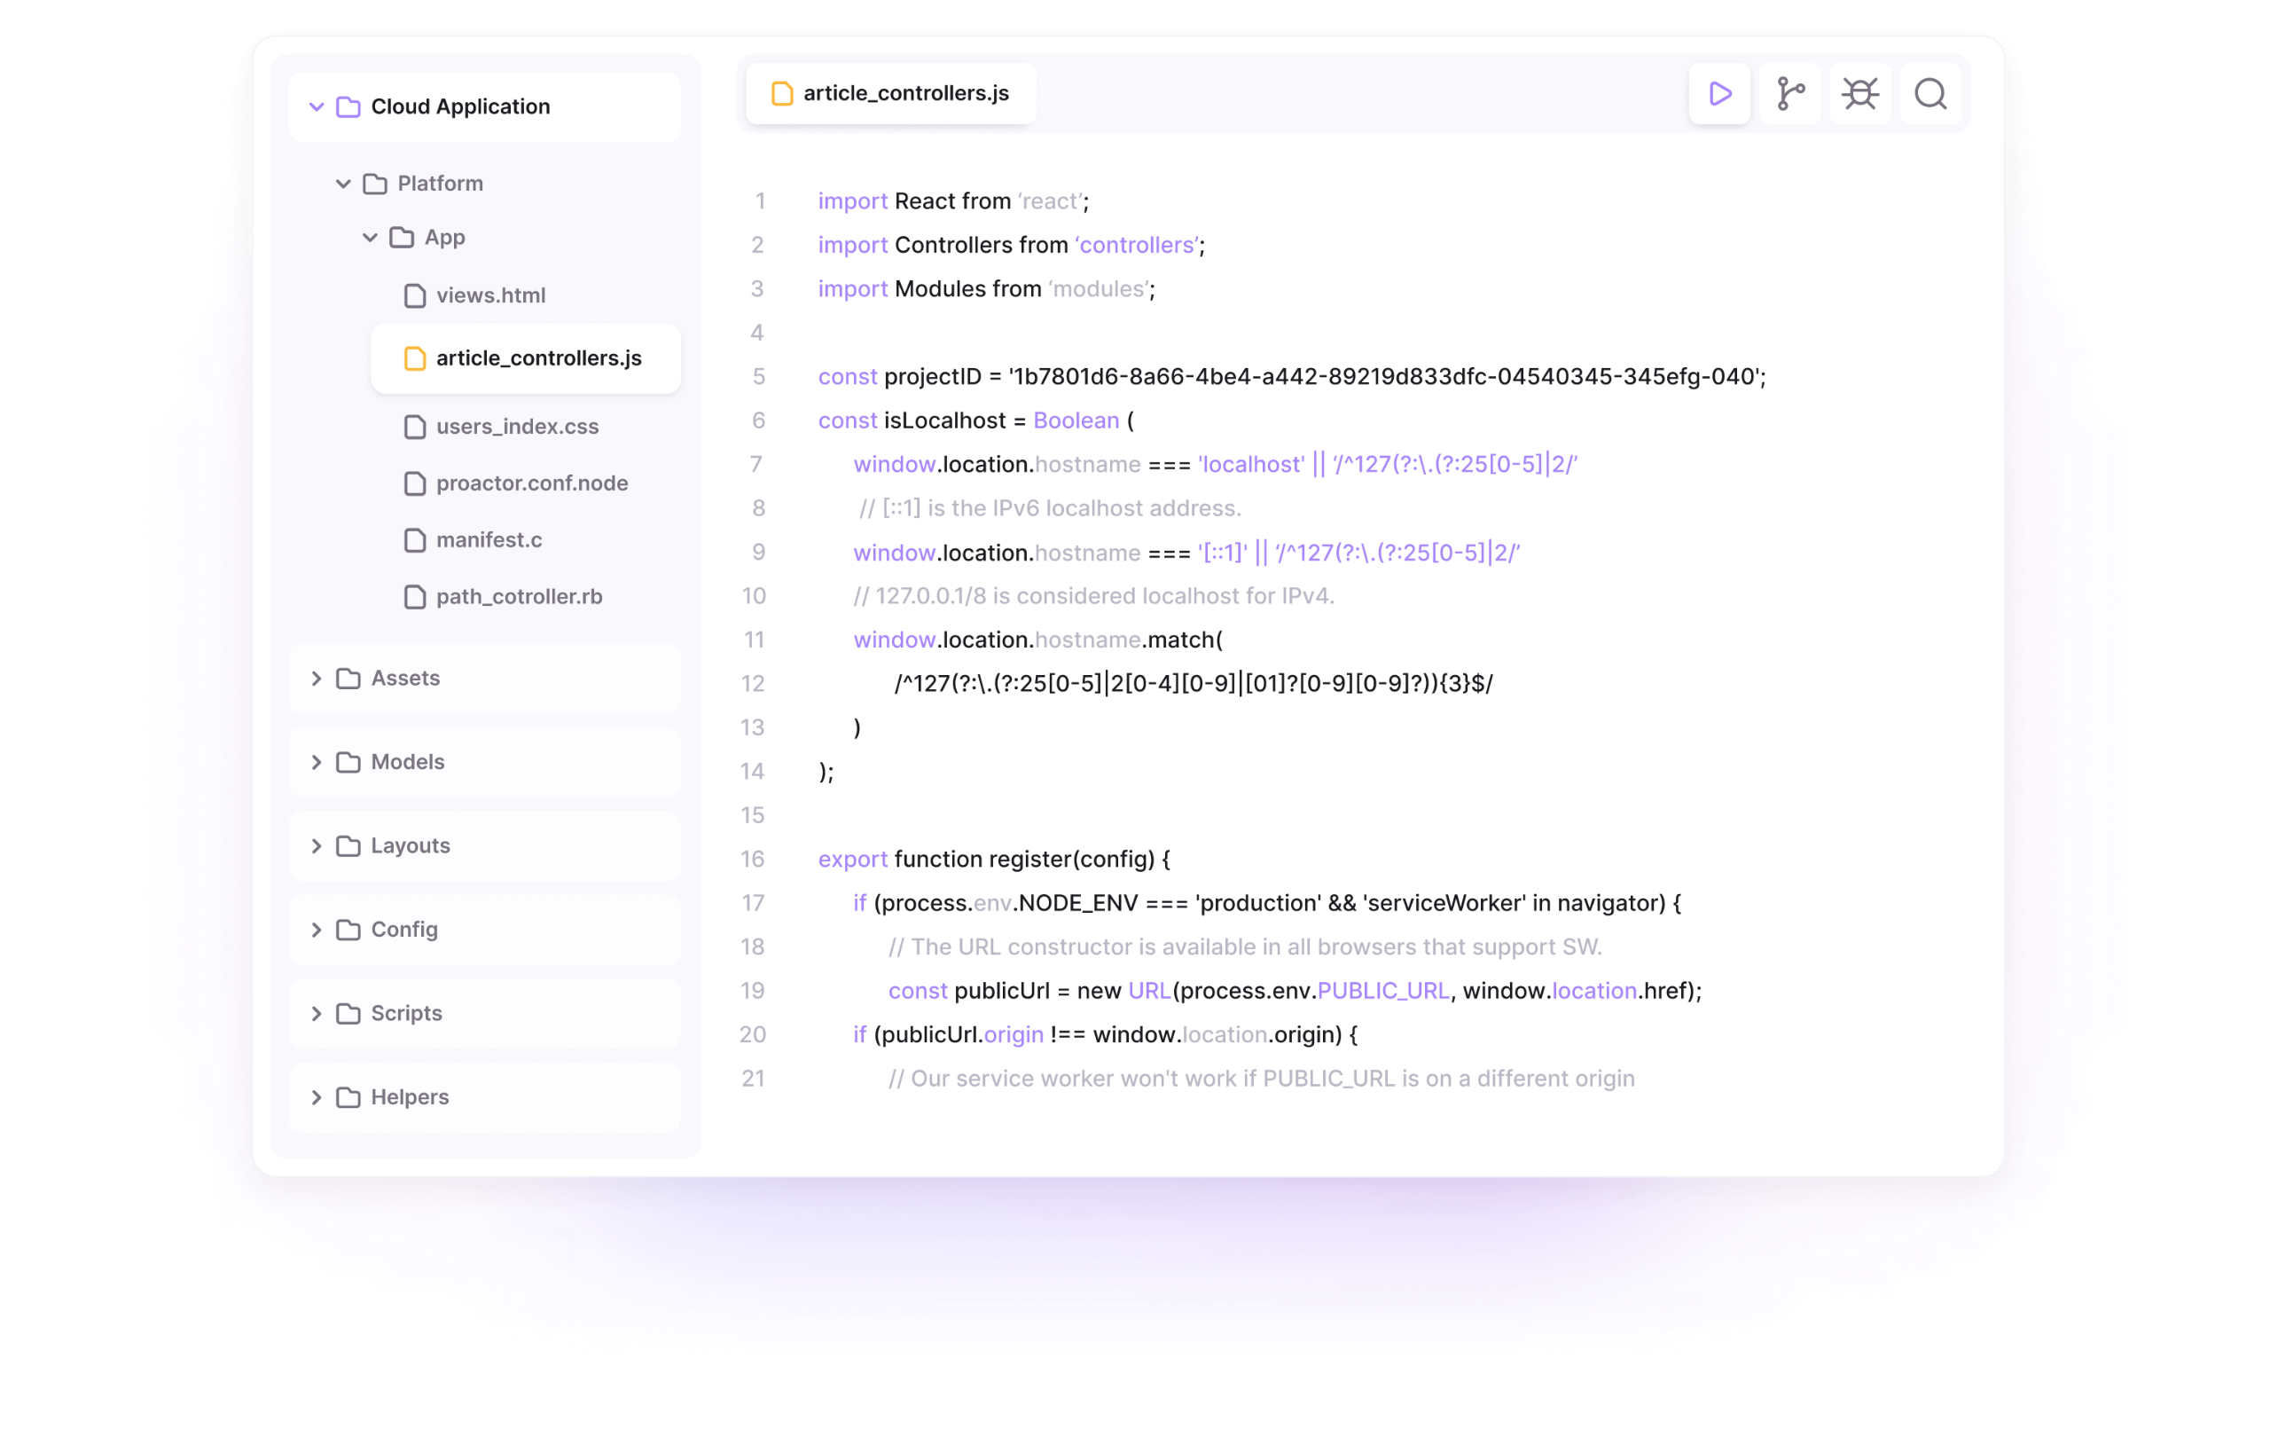Open the git branch icon

[1790, 93]
